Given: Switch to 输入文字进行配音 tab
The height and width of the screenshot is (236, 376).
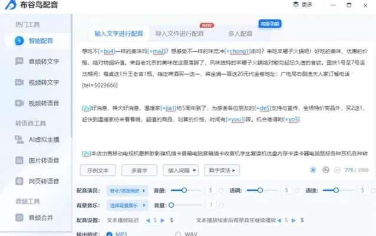Looking at the screenshot, I should click(118, 34).
